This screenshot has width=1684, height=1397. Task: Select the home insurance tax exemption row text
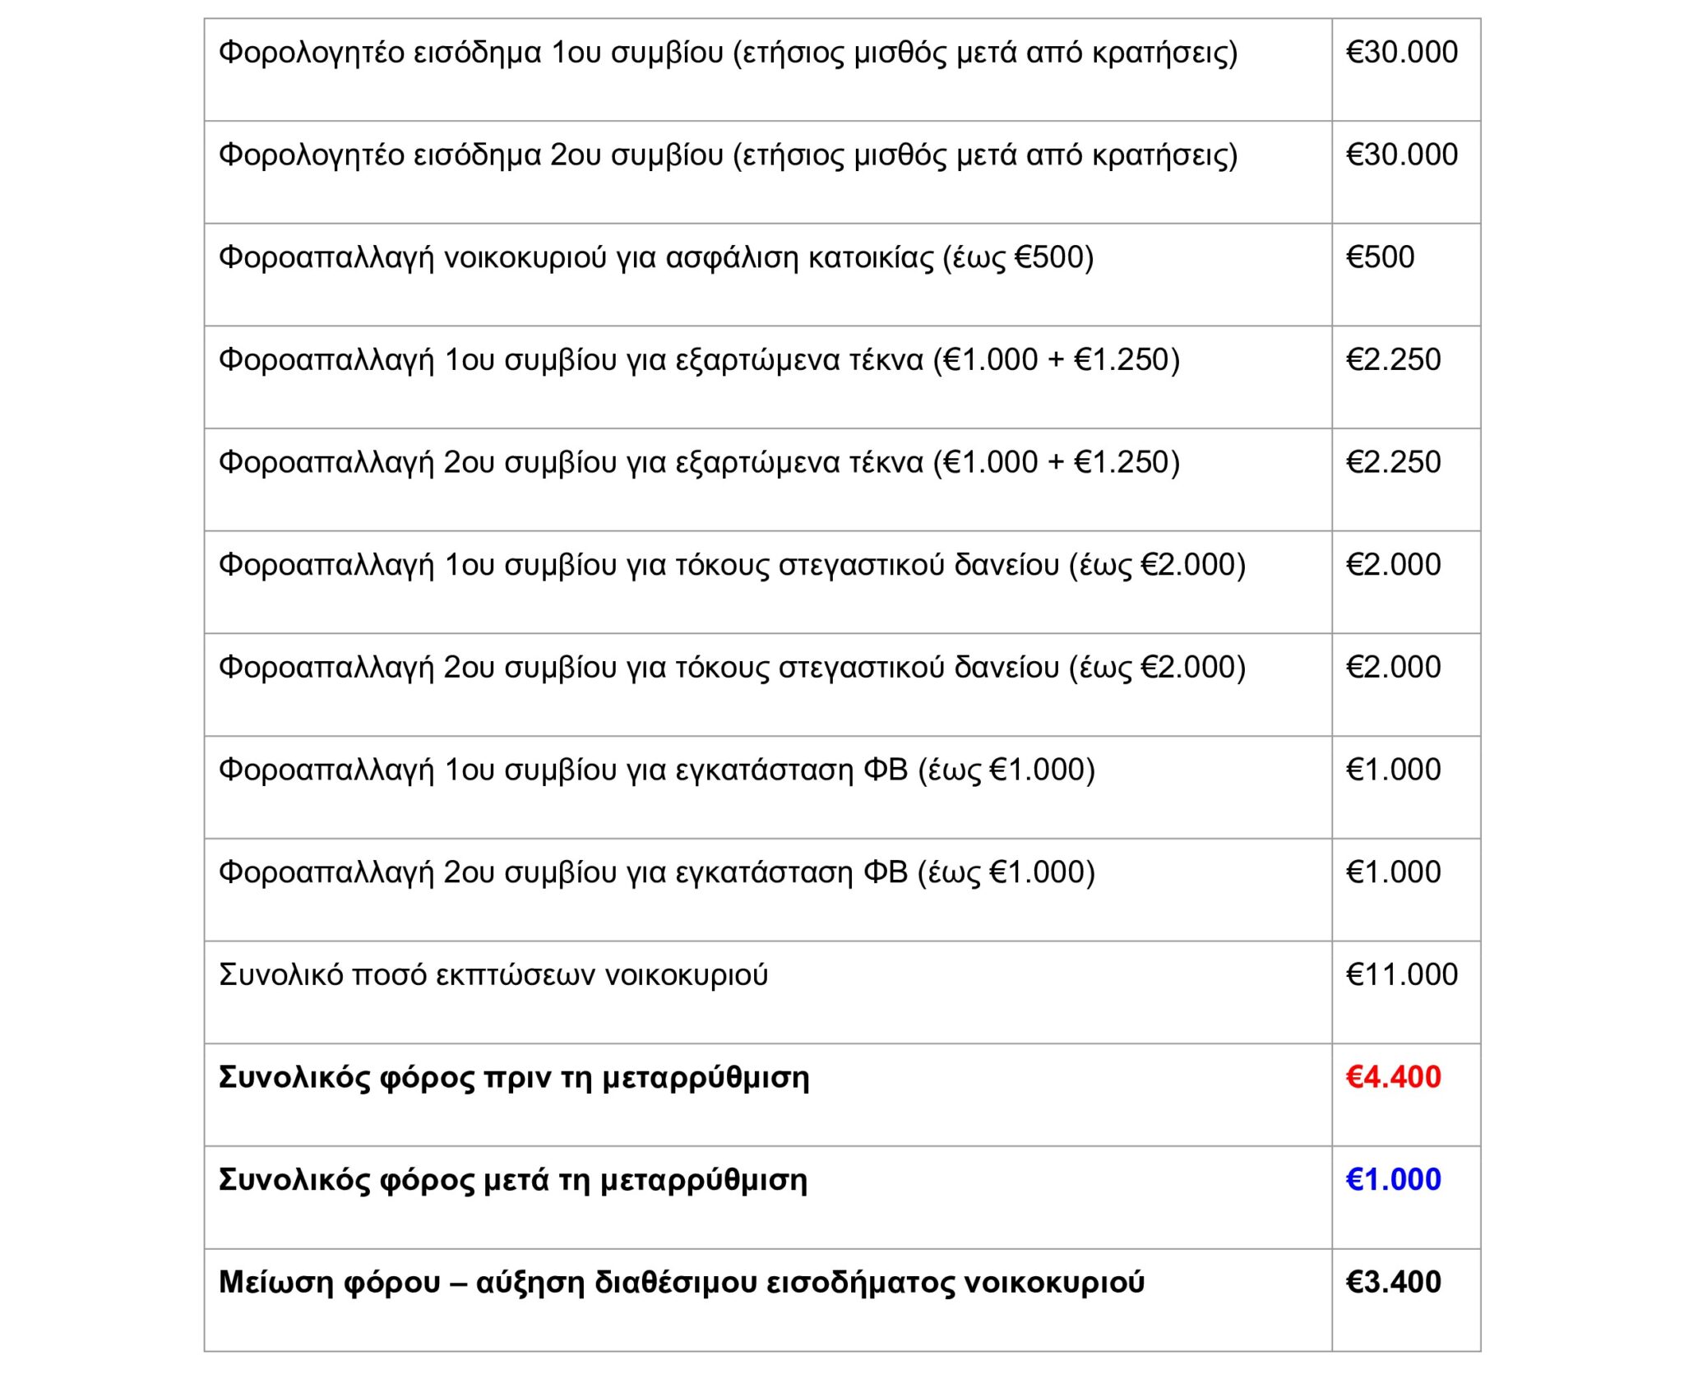click(655, 258)
